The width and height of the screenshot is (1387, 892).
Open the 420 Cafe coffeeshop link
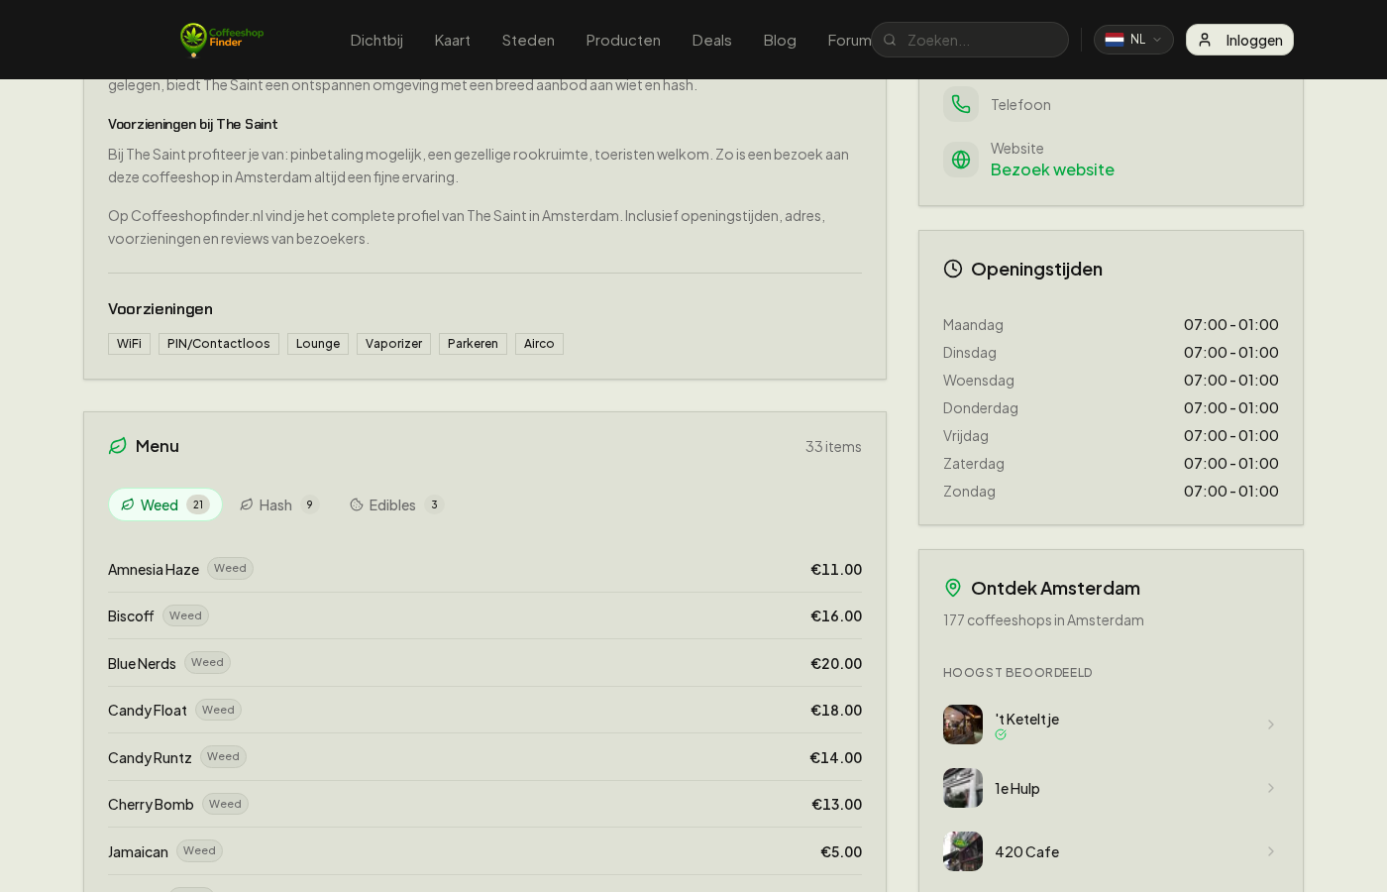[x=1111, y=851]
